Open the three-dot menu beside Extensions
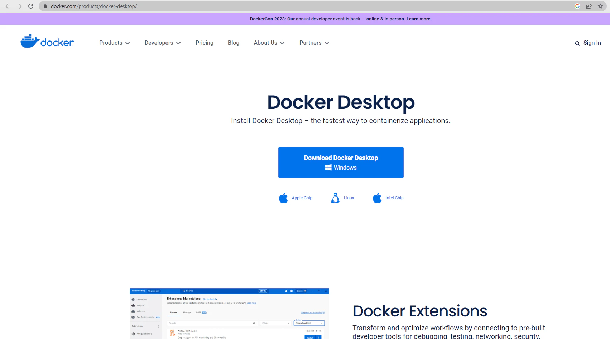The width and height of the screenshot is (610, 339). pos(158,326)
